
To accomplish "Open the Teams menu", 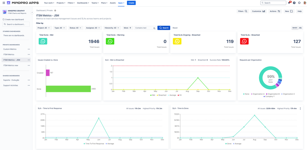I will point(95,3).
